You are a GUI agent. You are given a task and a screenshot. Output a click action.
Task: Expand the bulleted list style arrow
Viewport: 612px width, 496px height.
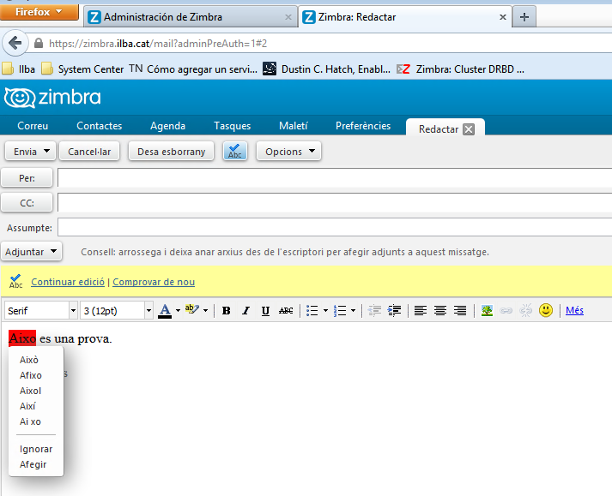(325, 311)
